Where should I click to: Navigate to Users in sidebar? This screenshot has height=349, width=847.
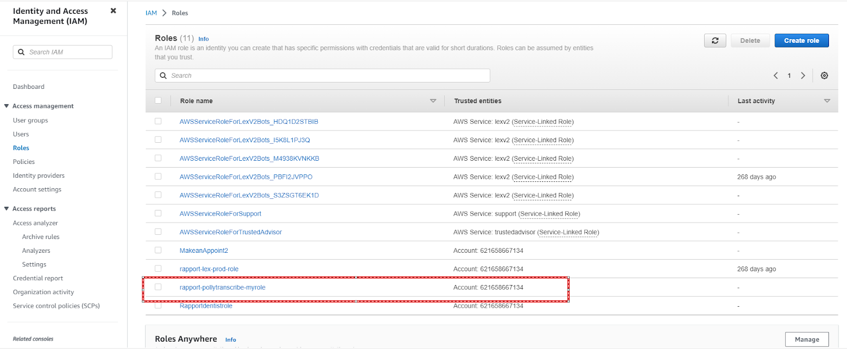[x=21, y=134]
